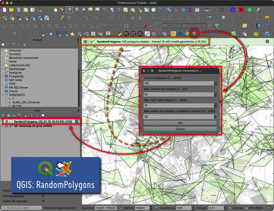274x211 pixels.
Task: Click the Count of polygons field
Action: point(179,83)
